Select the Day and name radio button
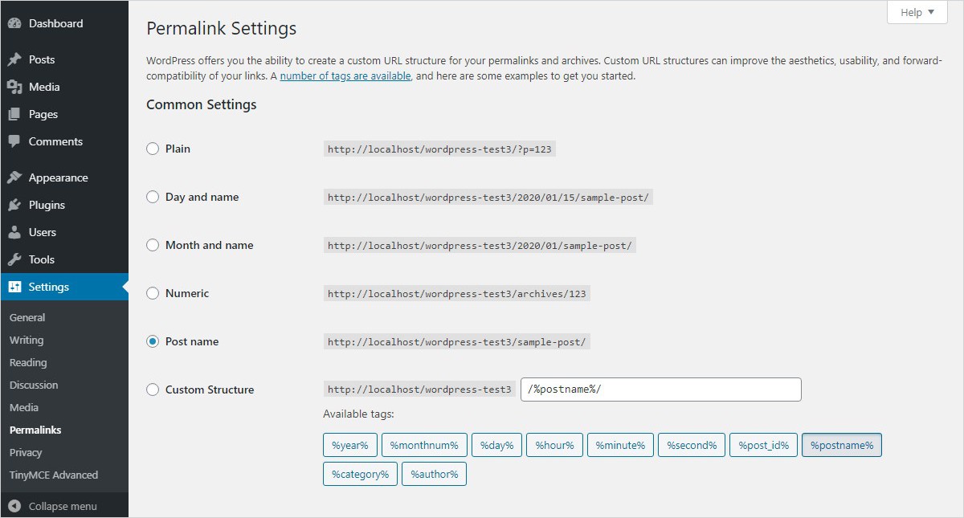Viewport: 964px width, 518px height. 153,197
